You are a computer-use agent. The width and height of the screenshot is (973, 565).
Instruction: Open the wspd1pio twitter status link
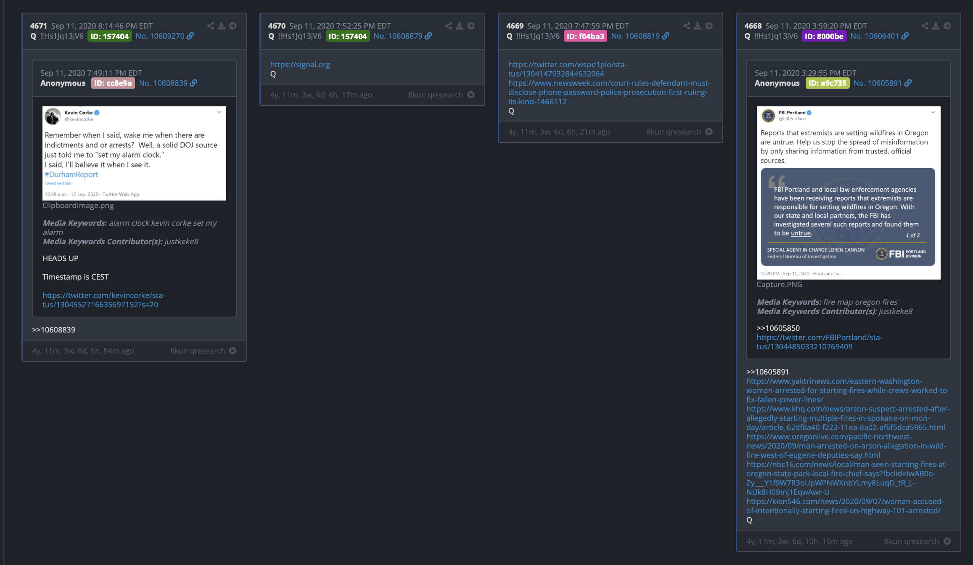click(x=567, y=69)
